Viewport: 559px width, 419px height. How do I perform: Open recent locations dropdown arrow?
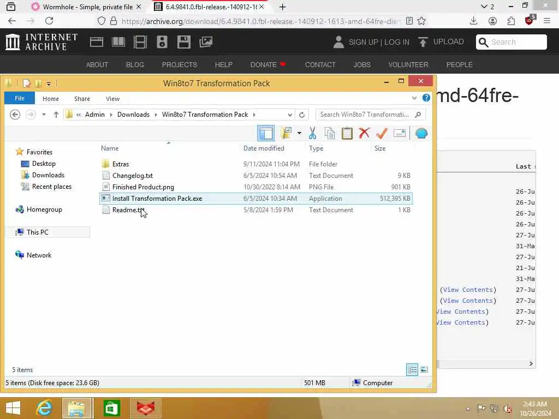44,115
